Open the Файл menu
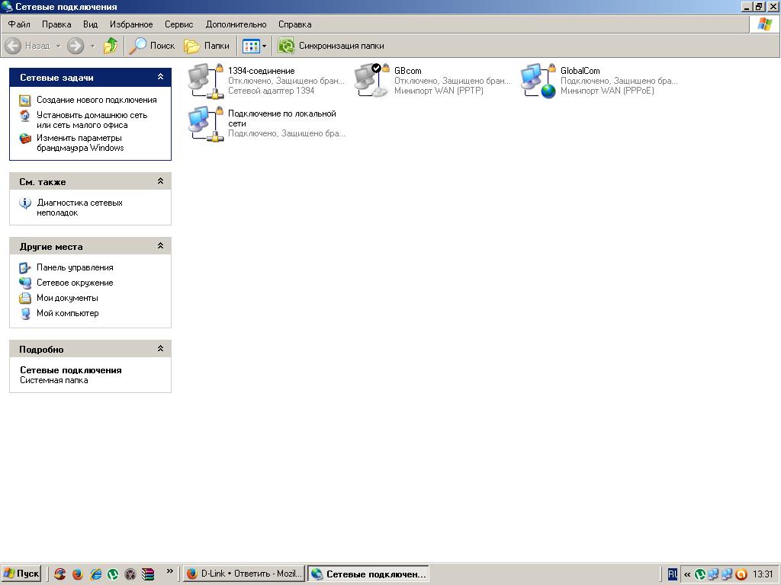This screenshot has height=585, width=781. tap(19, 24)
